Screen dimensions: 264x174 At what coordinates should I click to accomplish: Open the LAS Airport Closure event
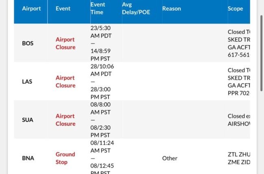tap(65, 81)
